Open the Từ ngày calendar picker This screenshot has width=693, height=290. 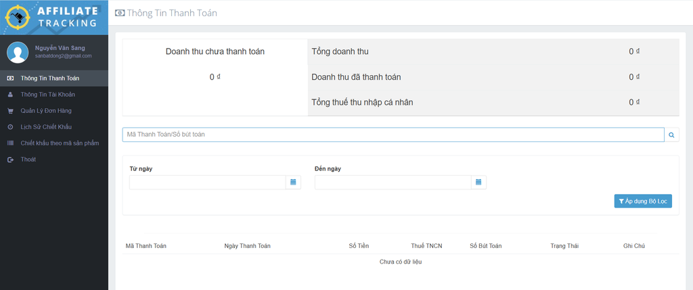click(293, 183)
